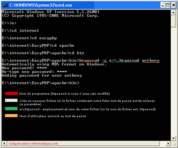Click the red-underlined word htpasswd
This screenshot has height=148, width=178.
(89, 60)
